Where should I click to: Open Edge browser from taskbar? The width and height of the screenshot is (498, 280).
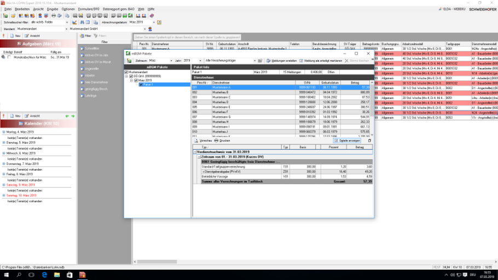(x=44, y=275)
